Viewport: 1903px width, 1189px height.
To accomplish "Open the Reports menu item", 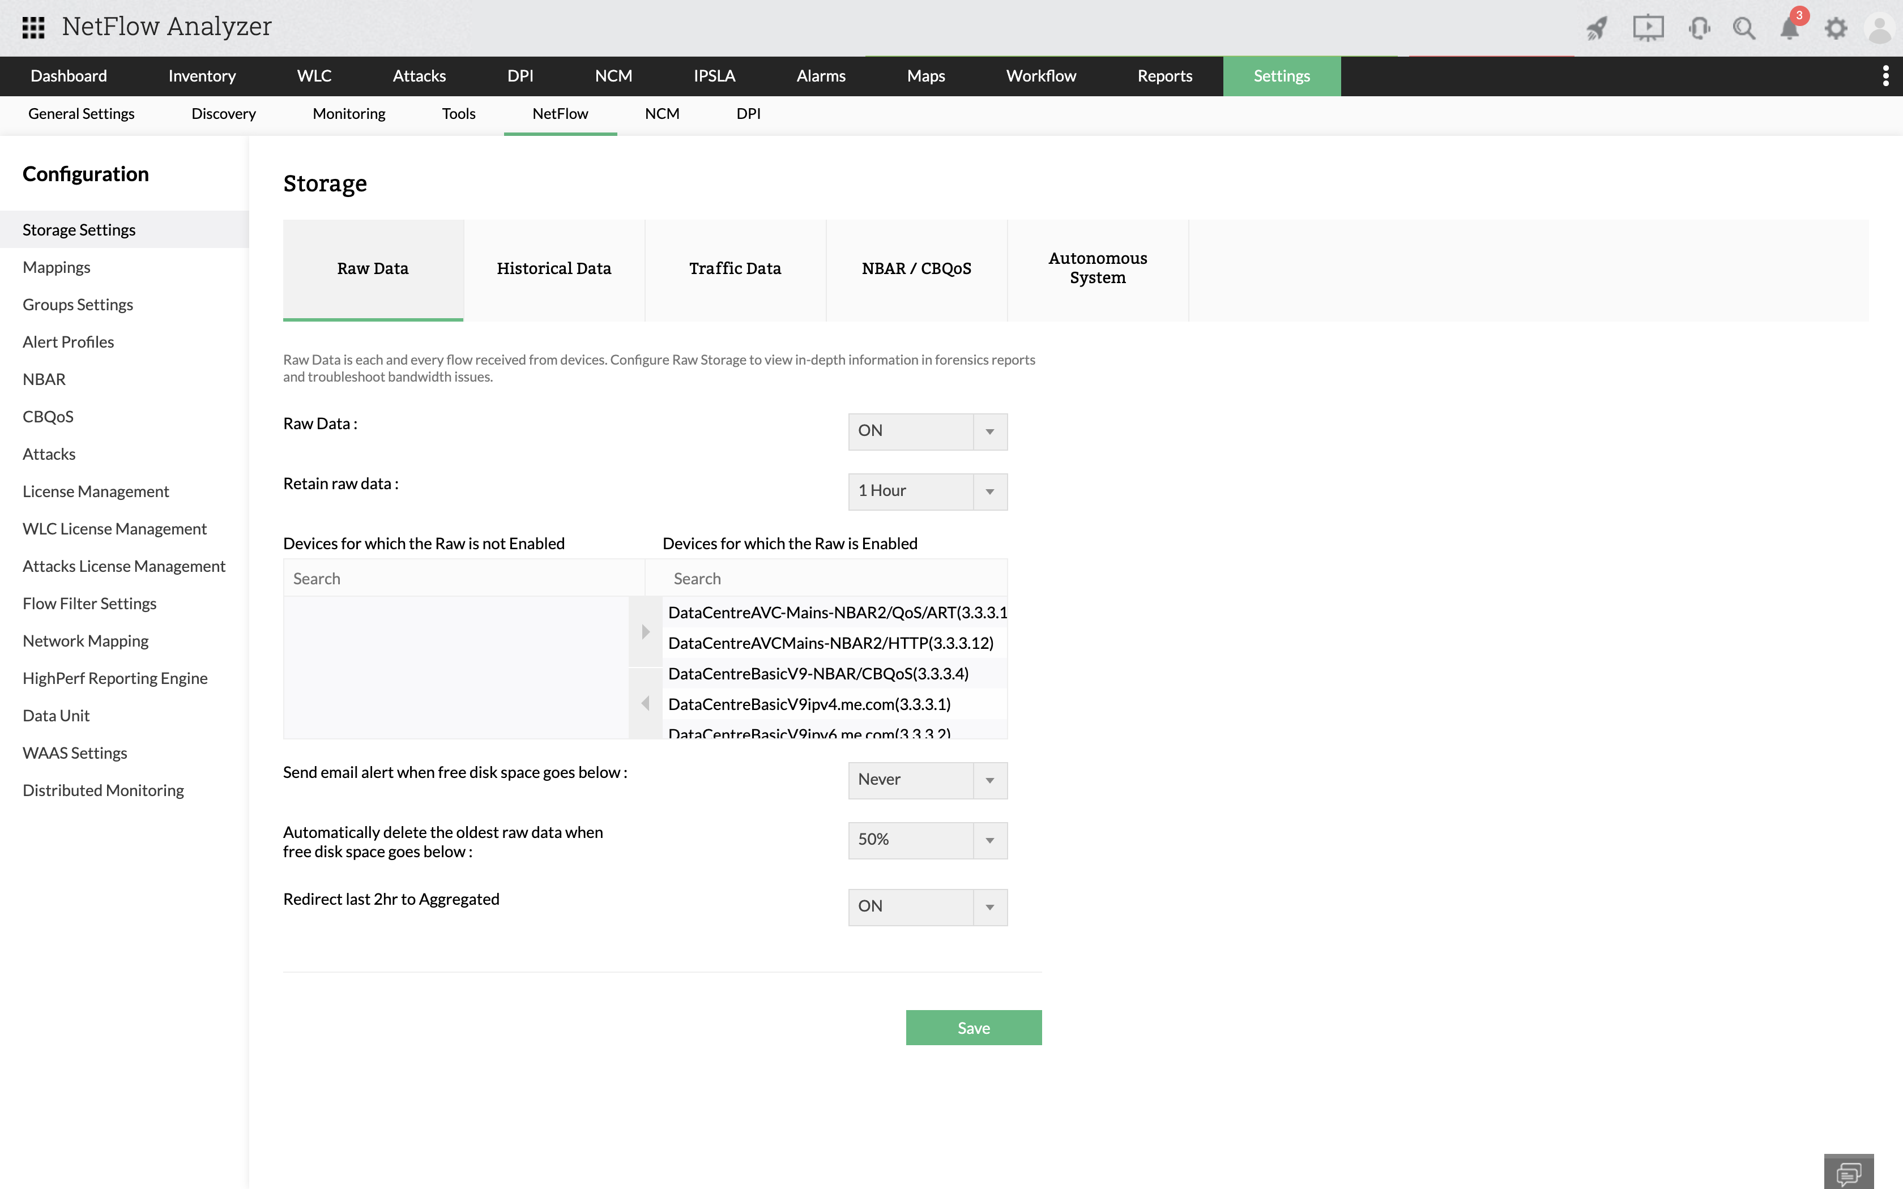I will coord(1164,76).
